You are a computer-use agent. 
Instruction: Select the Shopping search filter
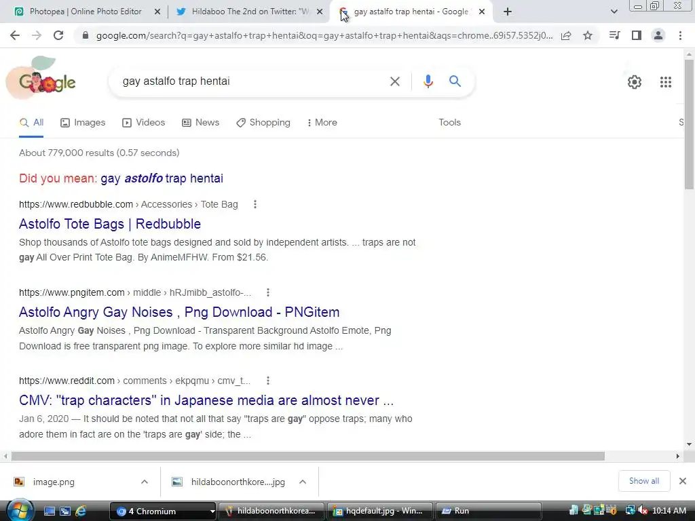point(263,123)
